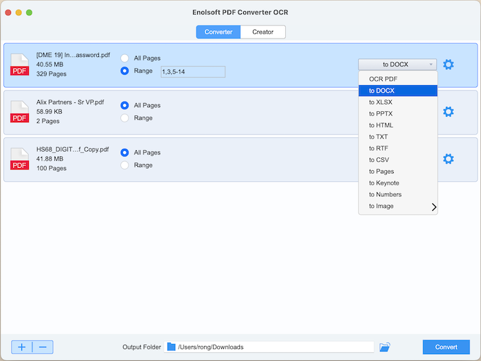Click the 'Output Folder' label
The width and height of the screenshot is (481, 361).
coord(142,347)
